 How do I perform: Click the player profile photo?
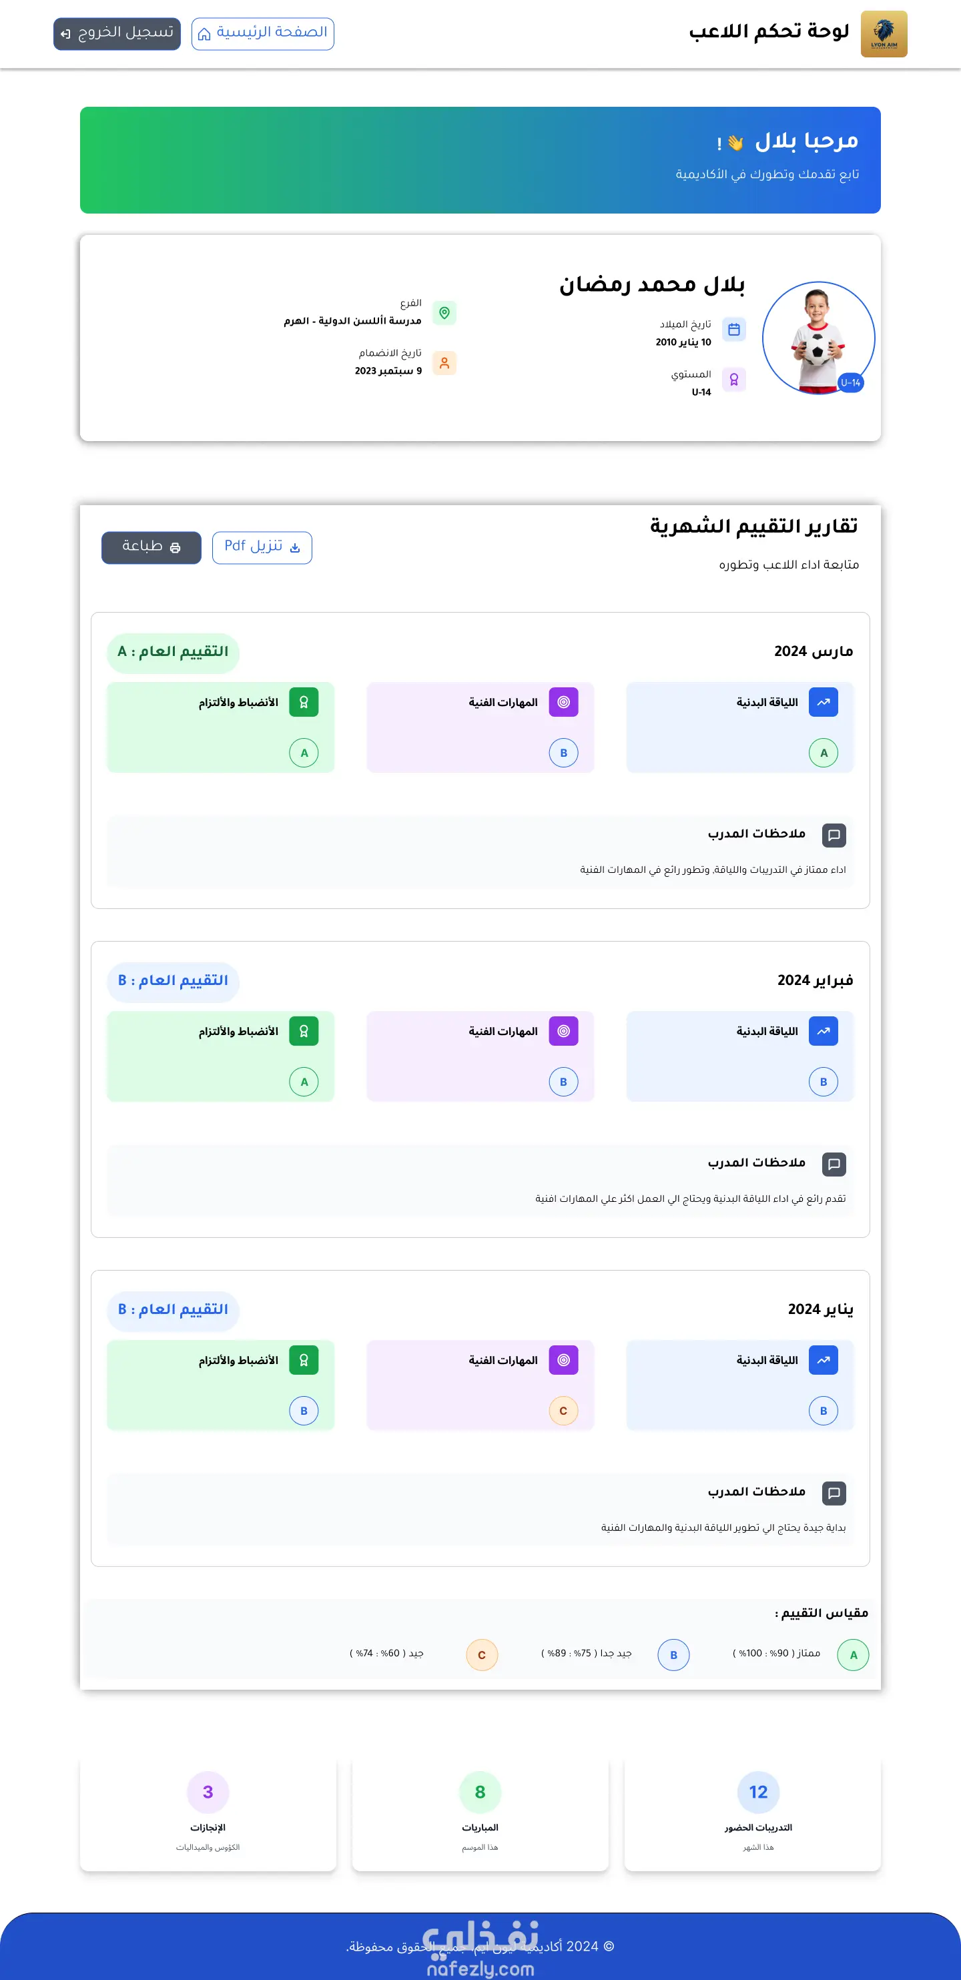tap(818, 338)
